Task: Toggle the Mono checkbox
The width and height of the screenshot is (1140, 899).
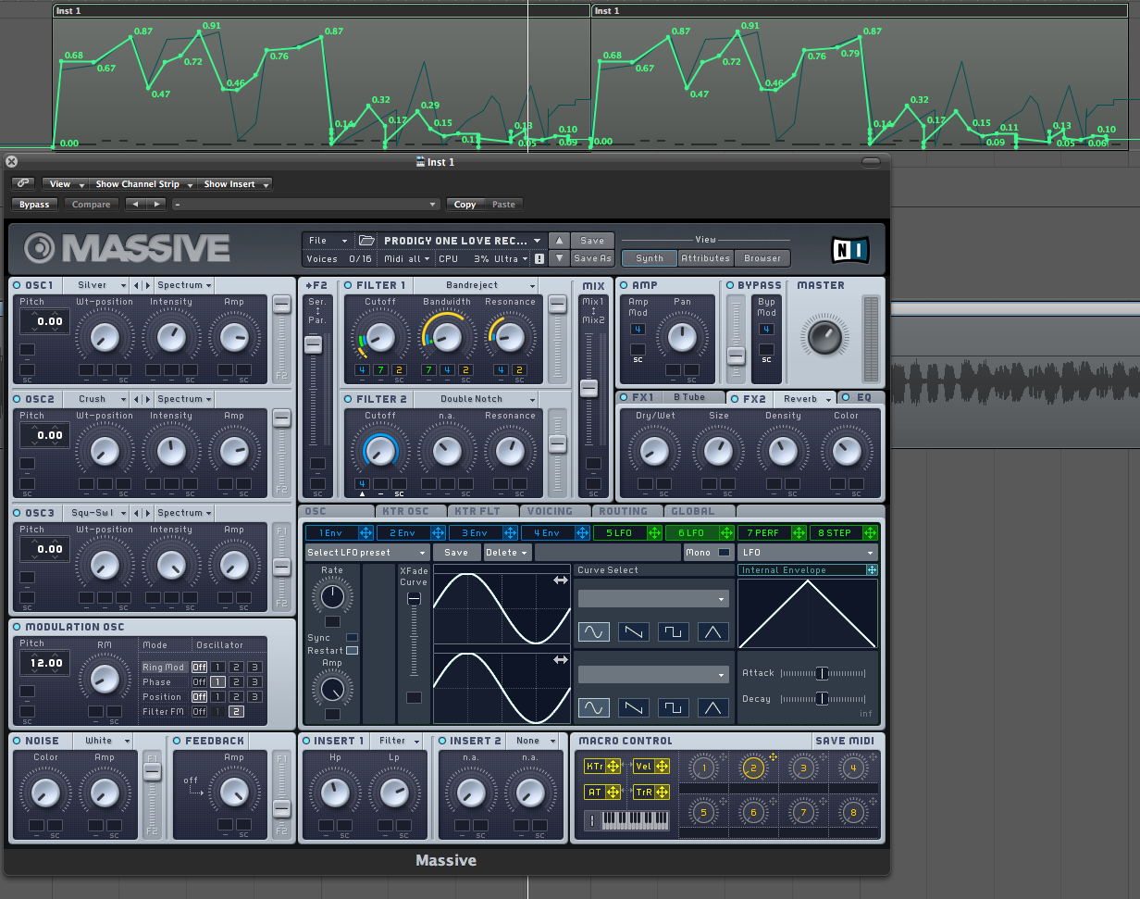Action: [724, 553]
